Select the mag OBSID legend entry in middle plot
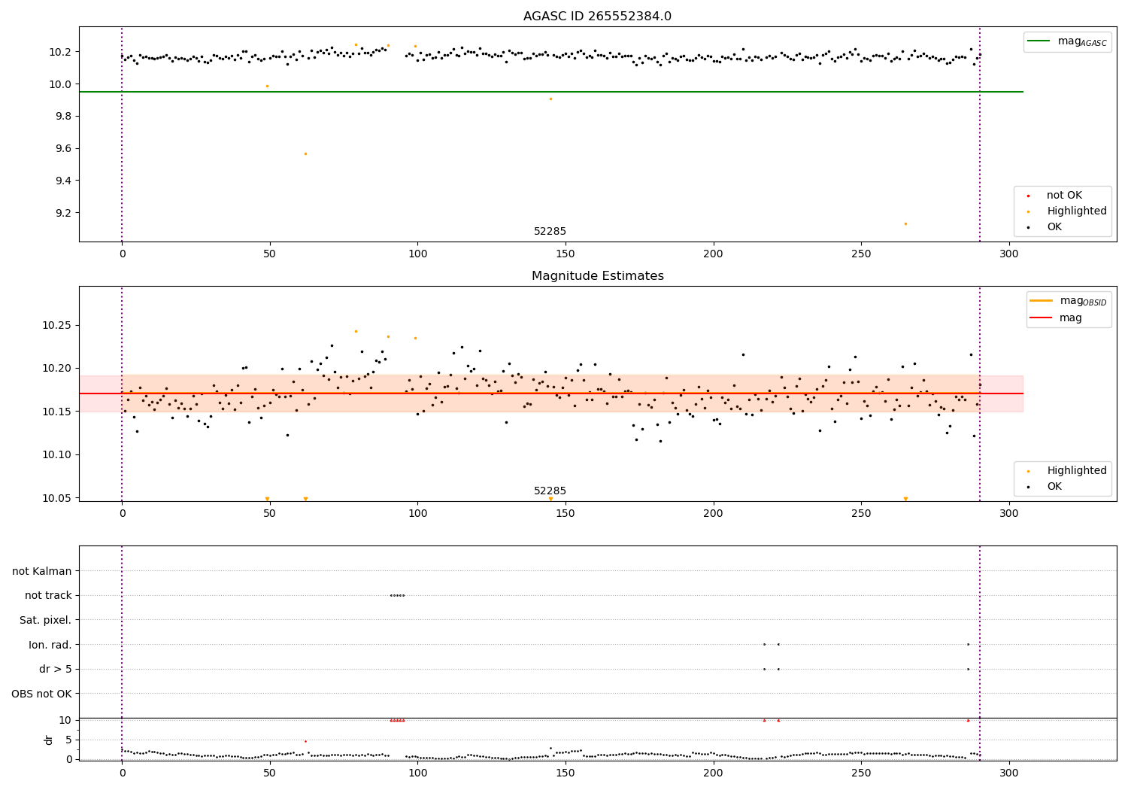1128x790 pixels. coord(1068,301)
